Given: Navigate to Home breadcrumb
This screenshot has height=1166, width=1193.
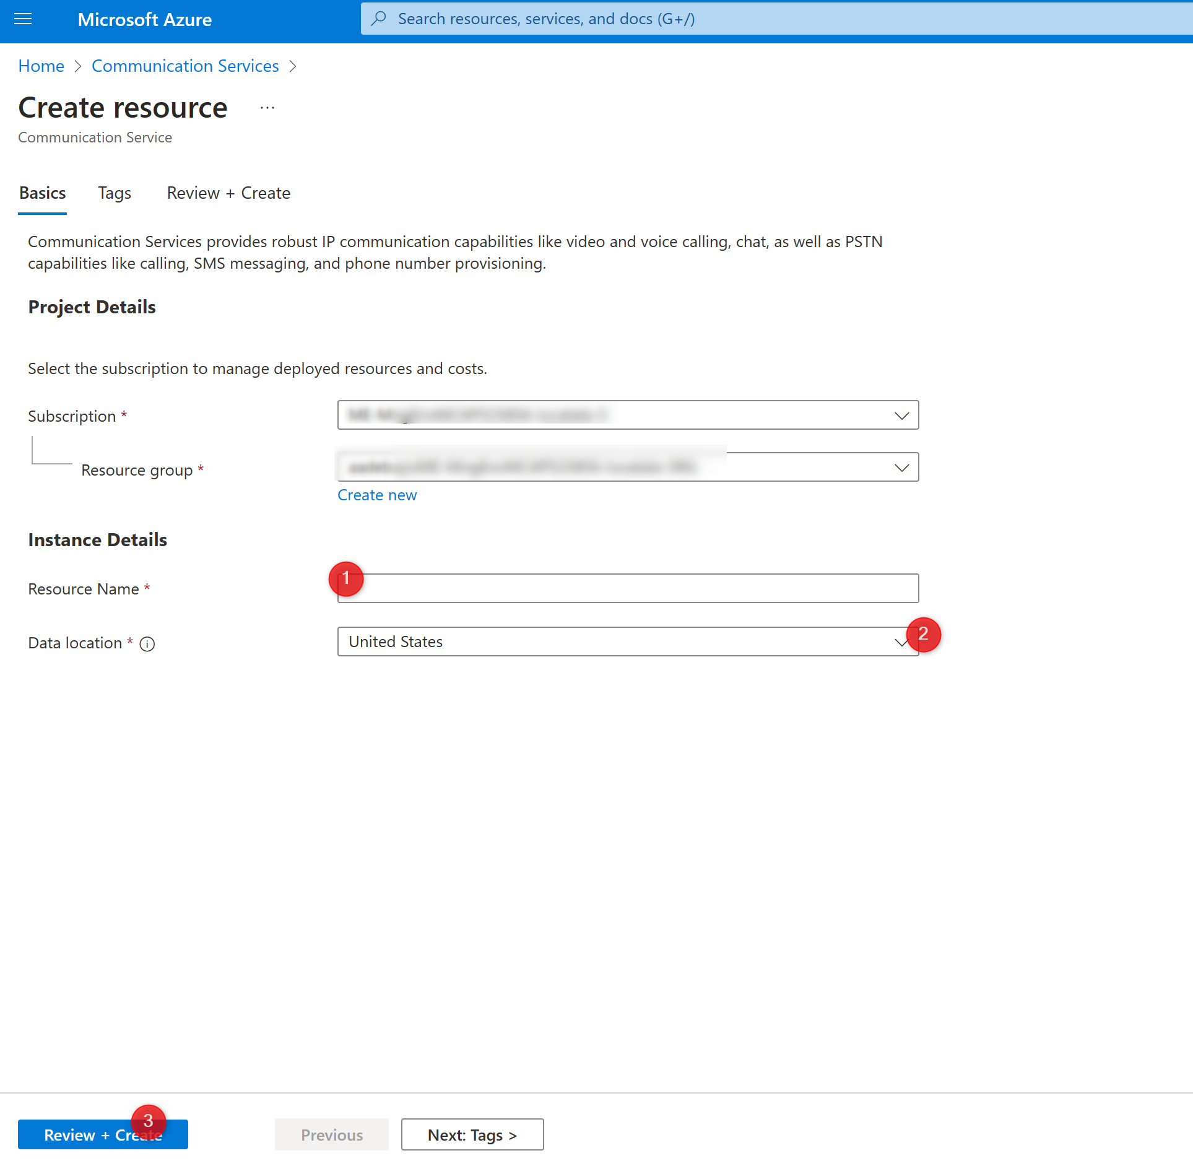Looking at the screenshot, I should pos(41,66).
